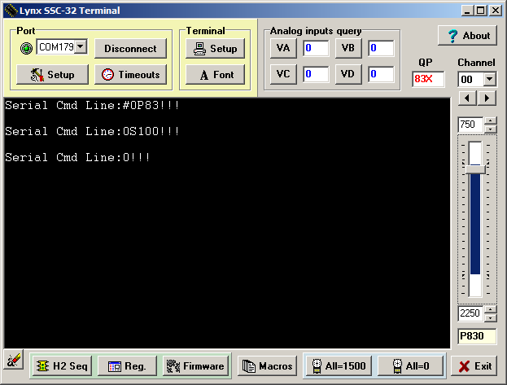Increase the 2250 value with up spinner
The image size is (507, 385).
click(491, 309)
